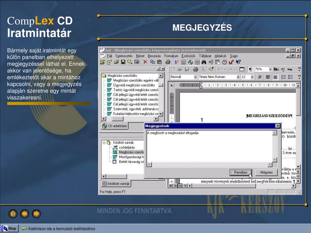The width and height of the screenshot is (311, 233).
Task: Go to the next slide with the forward arrow button
Action: tap(36, 214)
